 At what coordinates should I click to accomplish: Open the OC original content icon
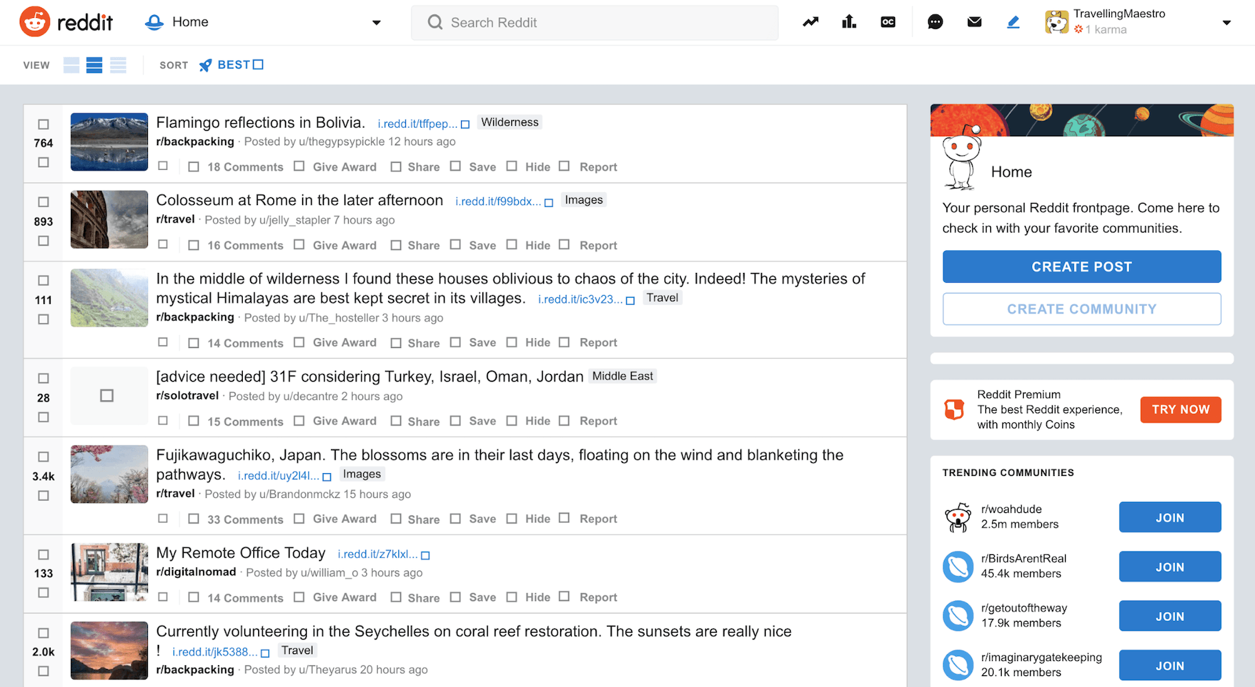click(x=888, y=22)
